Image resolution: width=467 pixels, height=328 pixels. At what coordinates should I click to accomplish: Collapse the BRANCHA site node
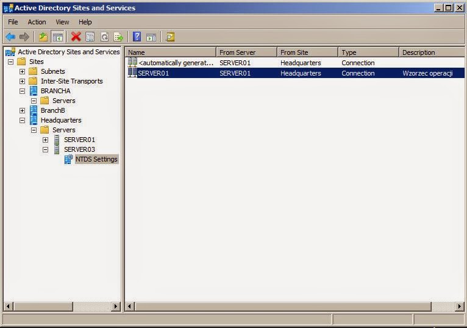23,91
